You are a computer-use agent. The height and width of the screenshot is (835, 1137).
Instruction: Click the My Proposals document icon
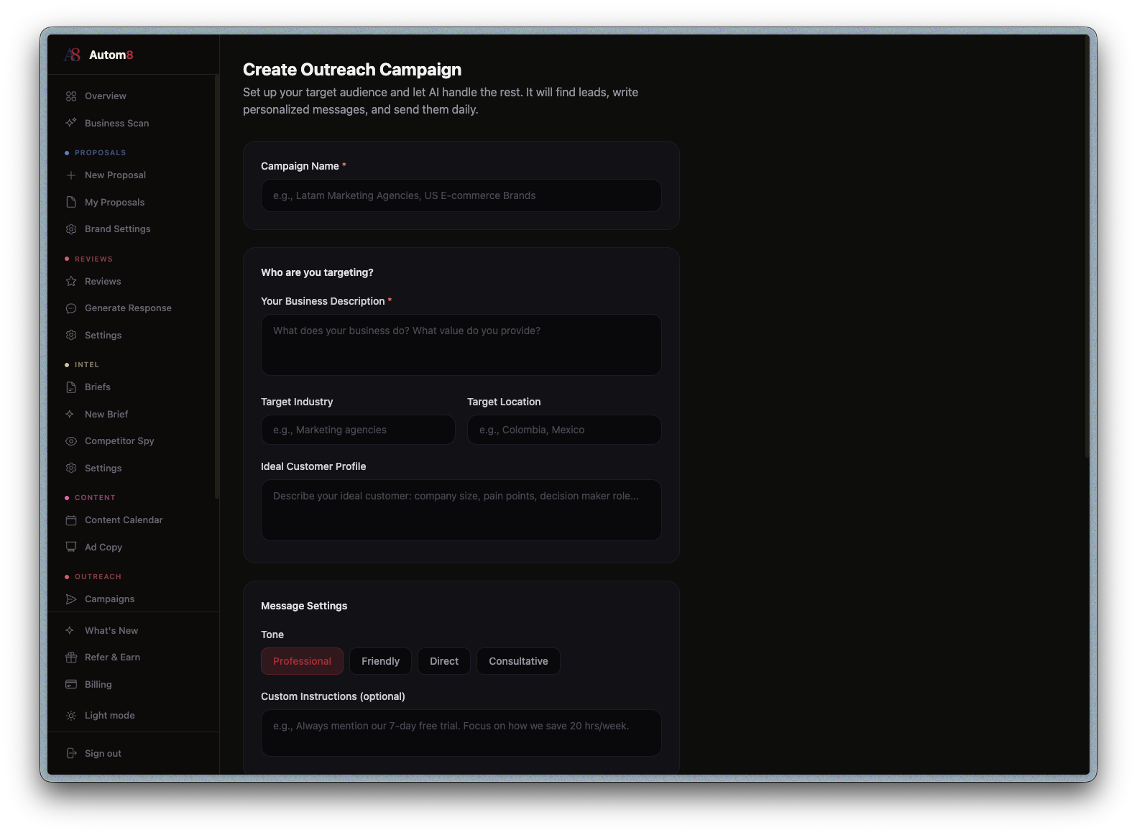[x=71, y=202]
